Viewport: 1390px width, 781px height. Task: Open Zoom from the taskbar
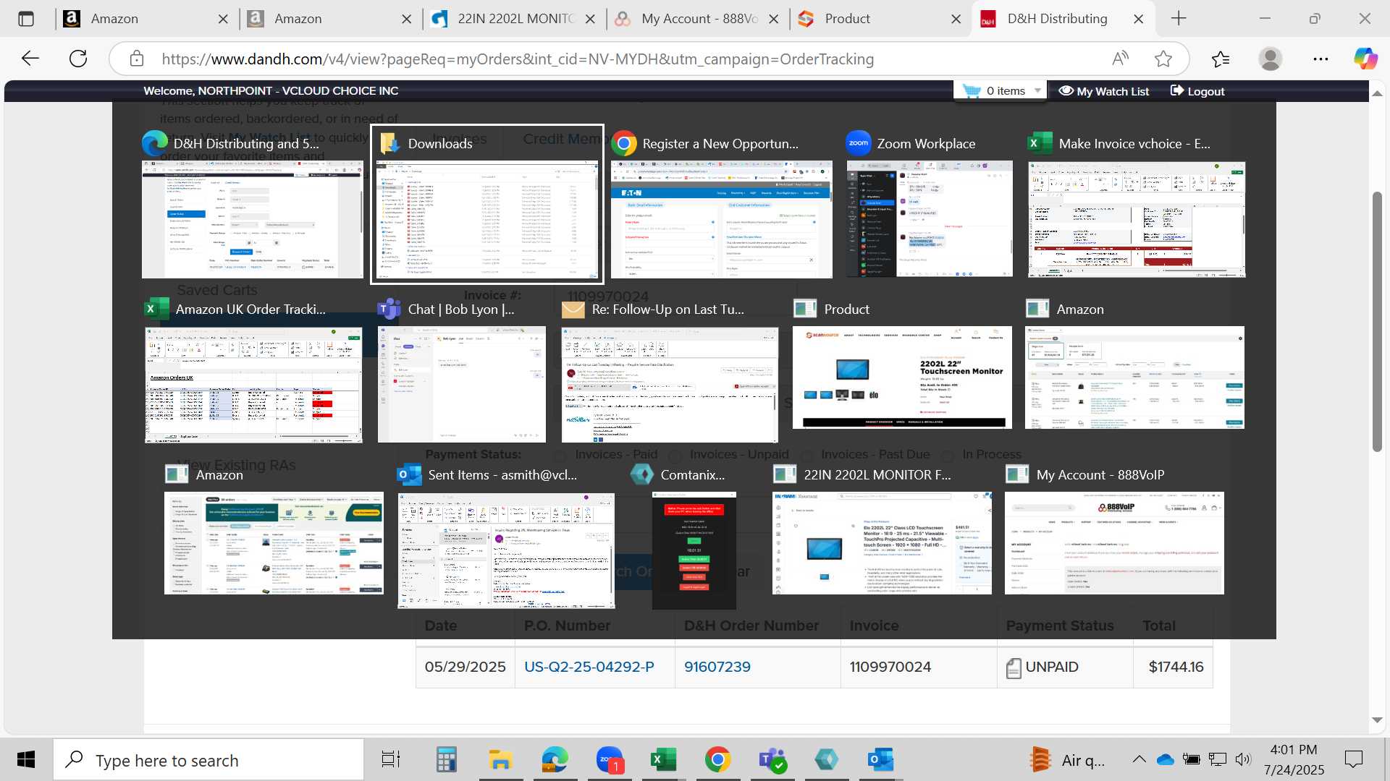tap(610, 760)
